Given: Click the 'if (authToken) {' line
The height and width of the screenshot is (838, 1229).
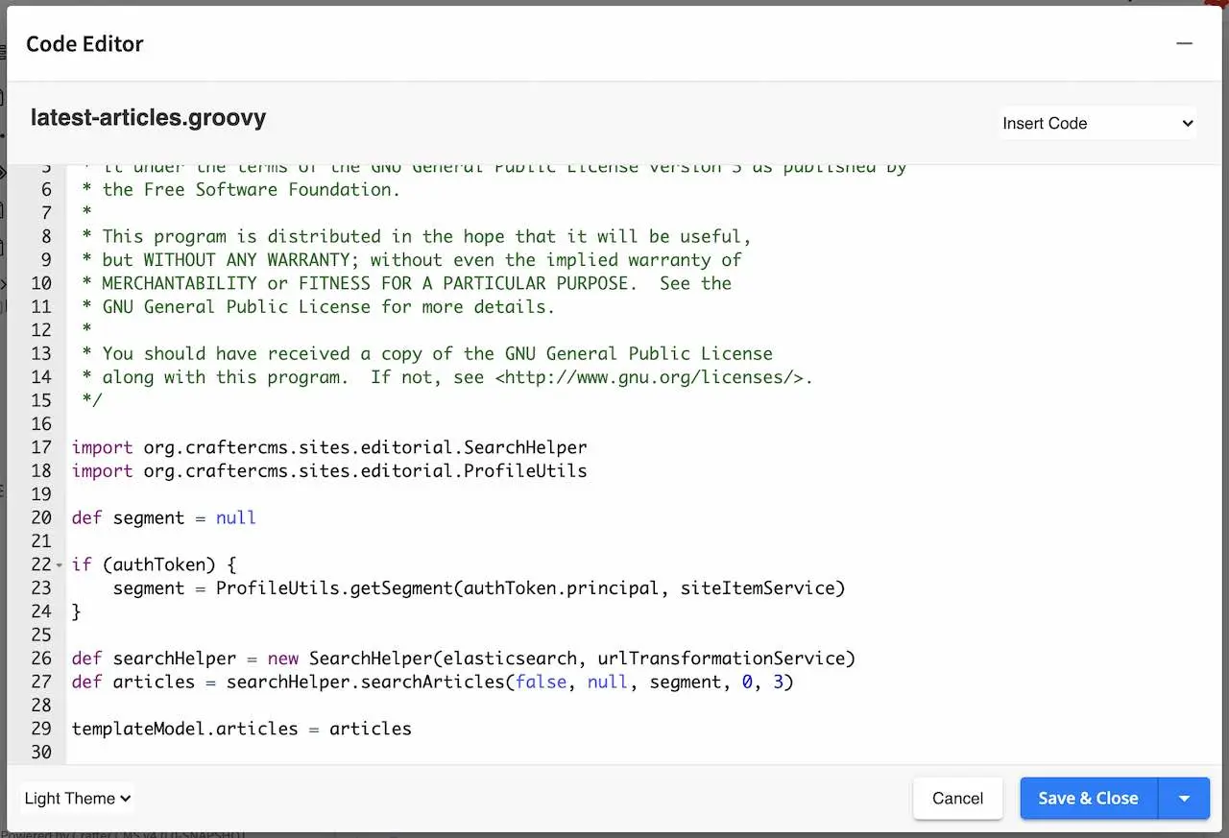Looking at the screenshot, I should click(x=154, y=565).
